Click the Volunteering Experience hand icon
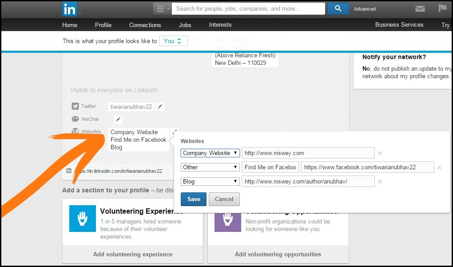The width and height of the screenshot is (453, 267). (x=83, y=219)
